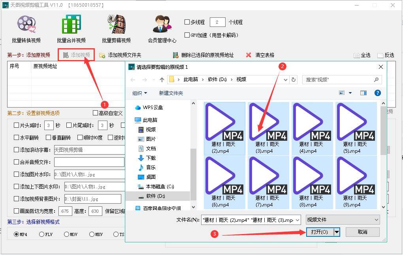Screen dimensions: 403x255
Task: Click the 搜索"视频" search box
Action: (x=342, y=80)
